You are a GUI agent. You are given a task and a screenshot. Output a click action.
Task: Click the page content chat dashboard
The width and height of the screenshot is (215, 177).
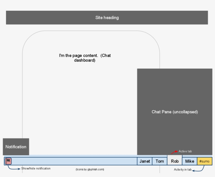coord(85,58)
